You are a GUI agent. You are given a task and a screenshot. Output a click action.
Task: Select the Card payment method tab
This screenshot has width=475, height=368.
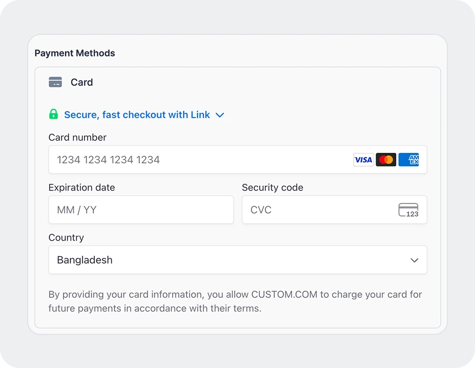(82, 82)
